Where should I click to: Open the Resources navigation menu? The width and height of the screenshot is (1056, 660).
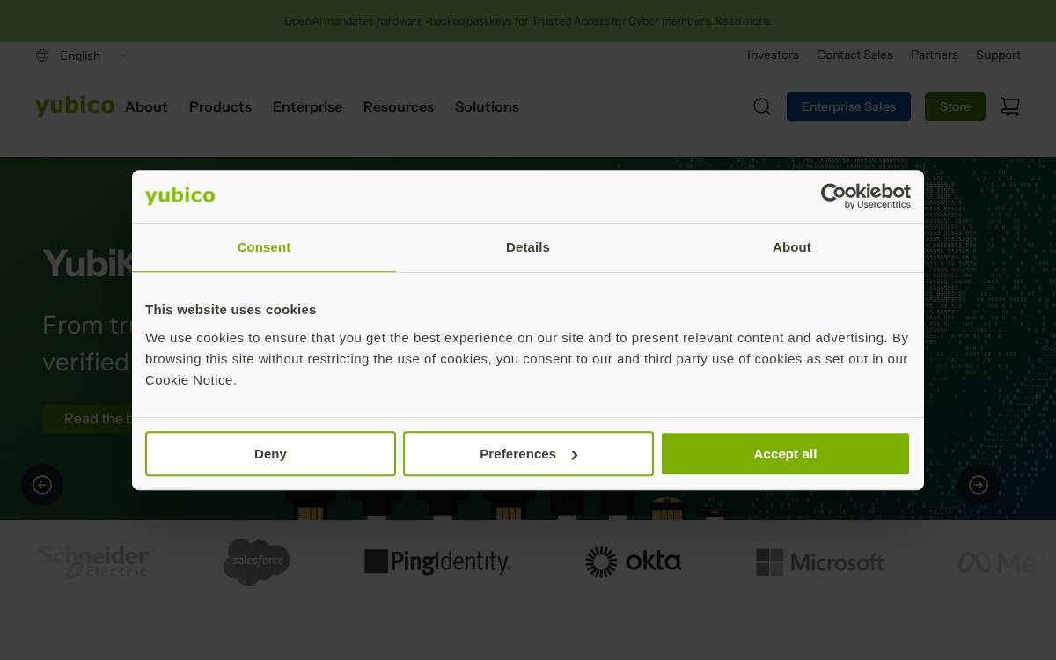[399, 106]
